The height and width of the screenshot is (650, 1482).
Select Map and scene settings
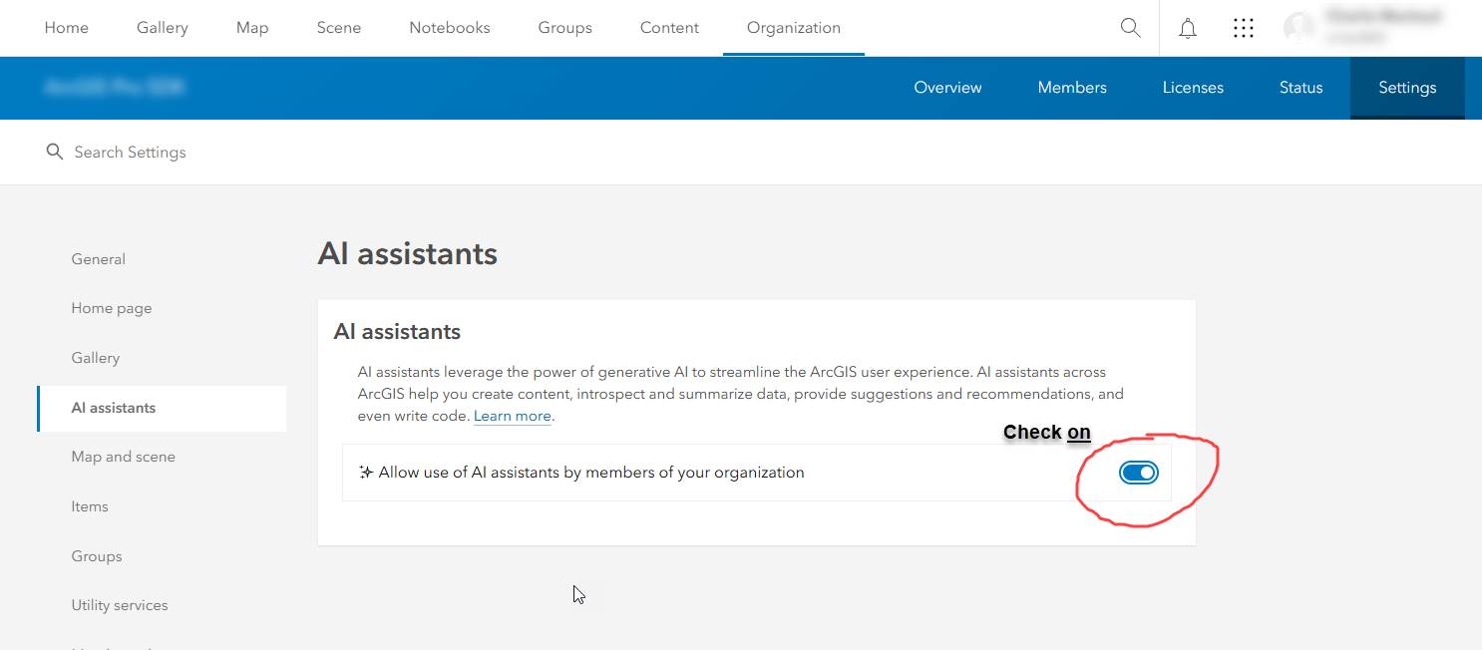[x=123, y=457]
